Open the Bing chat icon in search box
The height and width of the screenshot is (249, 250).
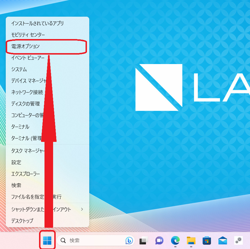tap(129, 240)
